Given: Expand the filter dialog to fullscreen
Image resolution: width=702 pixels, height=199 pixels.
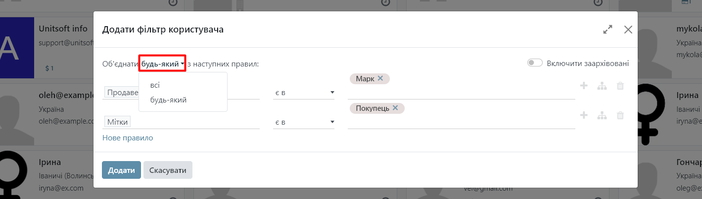Looking at the screenshot, I should [608, 30].
